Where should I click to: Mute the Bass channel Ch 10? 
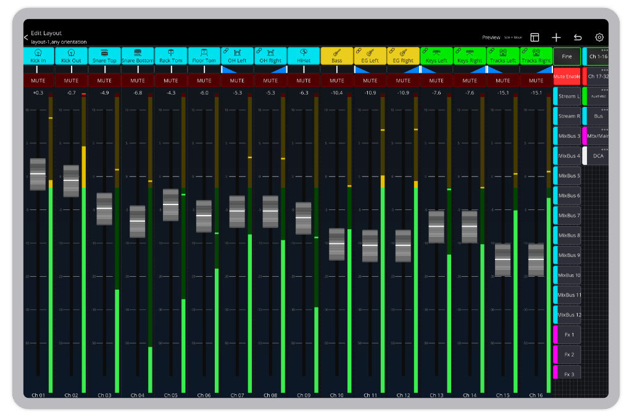[x=337, y=80]
